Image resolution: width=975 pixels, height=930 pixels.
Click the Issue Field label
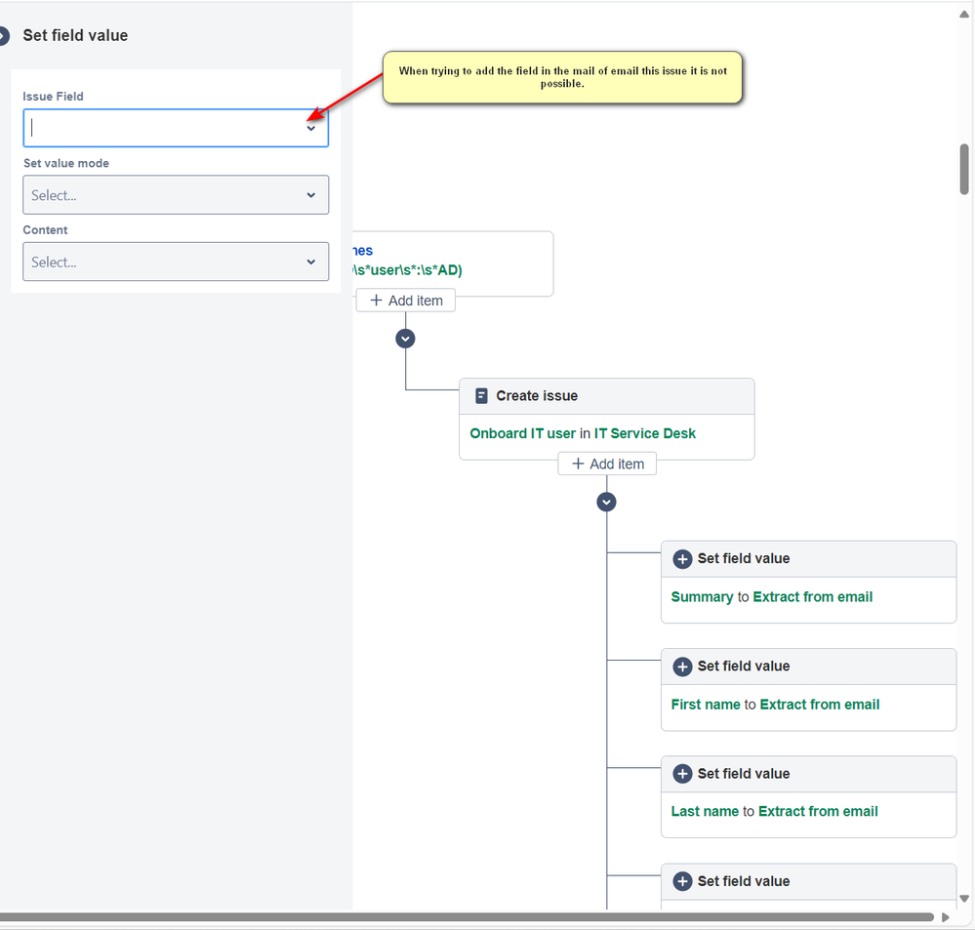(x=53, y=97)
